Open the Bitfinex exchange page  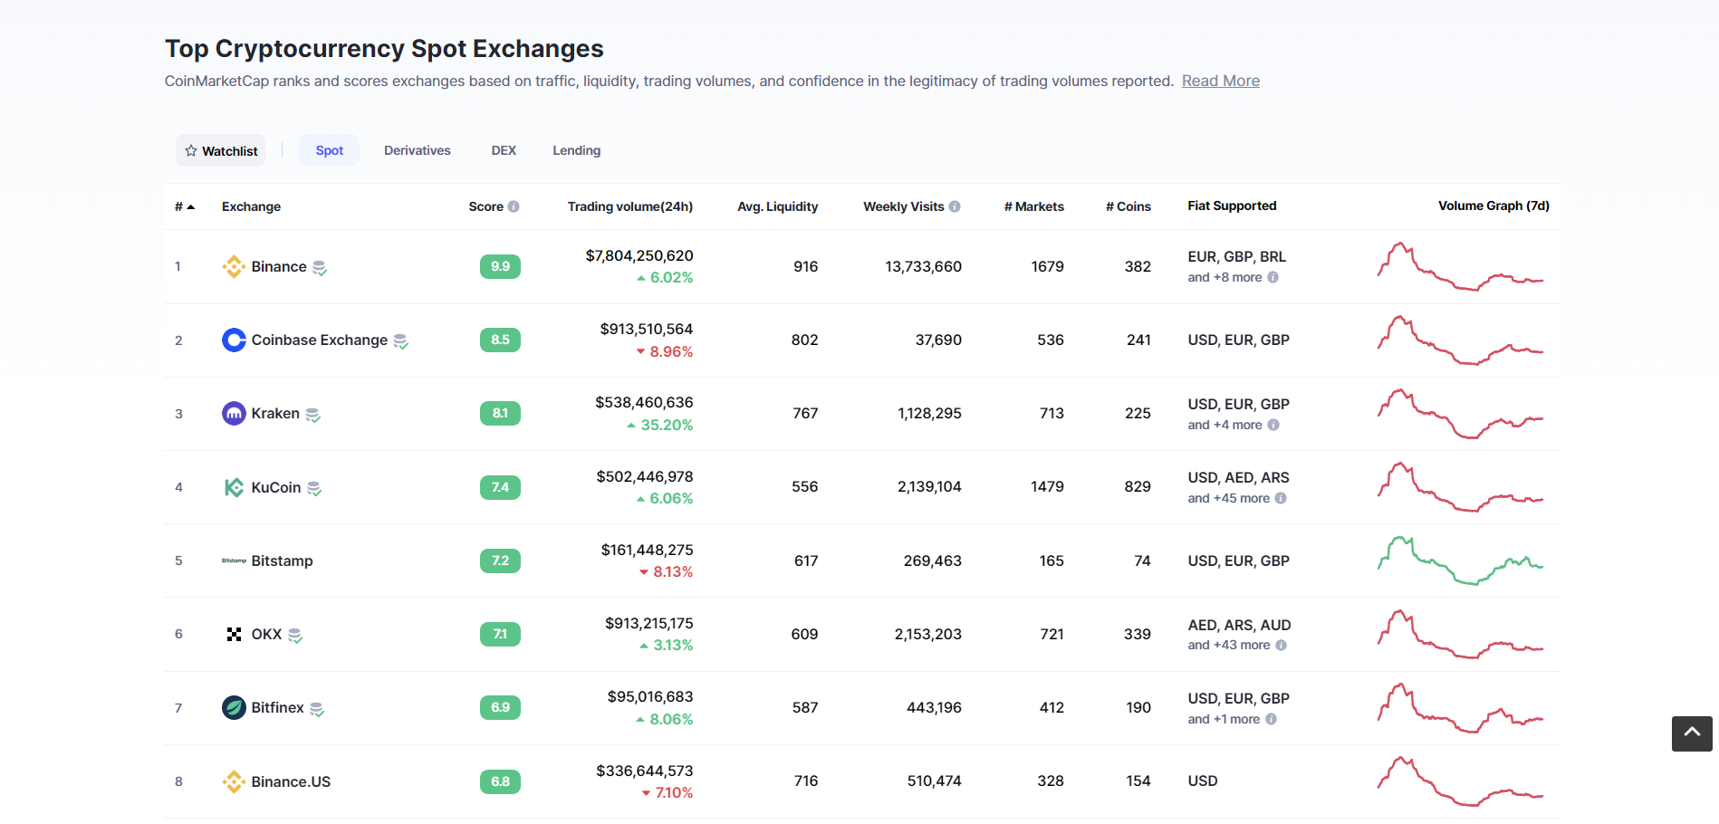coord(278,707)
